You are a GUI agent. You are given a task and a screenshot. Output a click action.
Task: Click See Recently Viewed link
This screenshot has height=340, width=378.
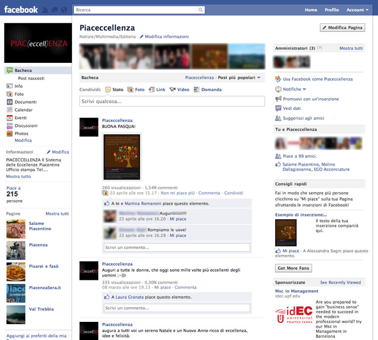click(x=341, y=283)
